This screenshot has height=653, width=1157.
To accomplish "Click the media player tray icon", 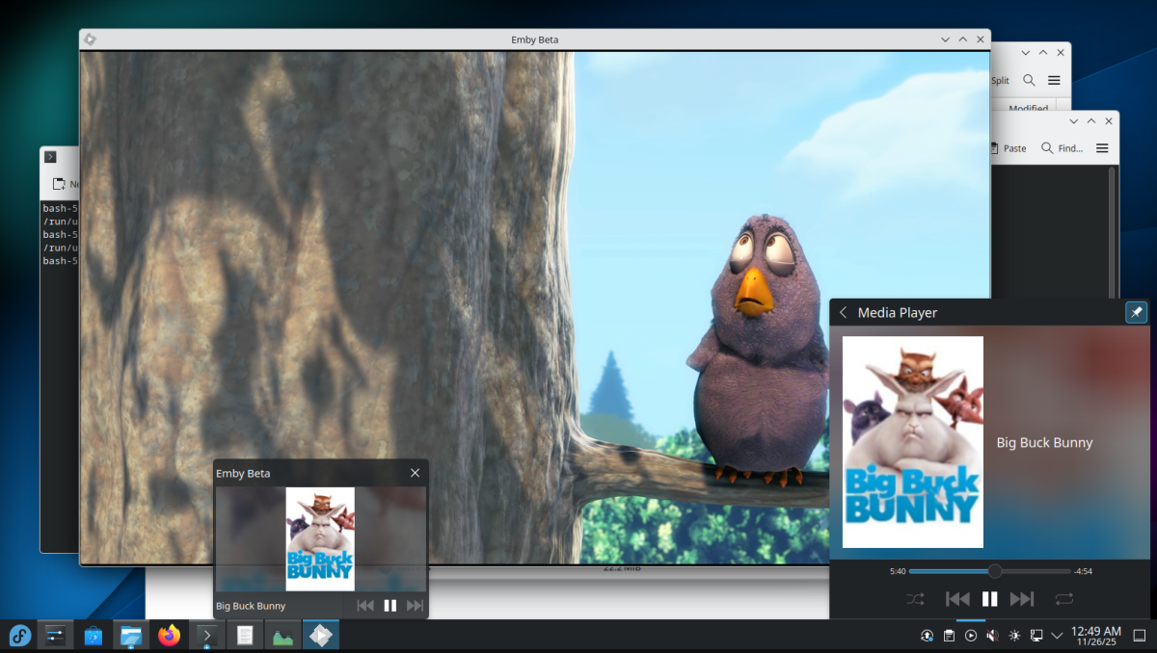I will click(971, 636).
